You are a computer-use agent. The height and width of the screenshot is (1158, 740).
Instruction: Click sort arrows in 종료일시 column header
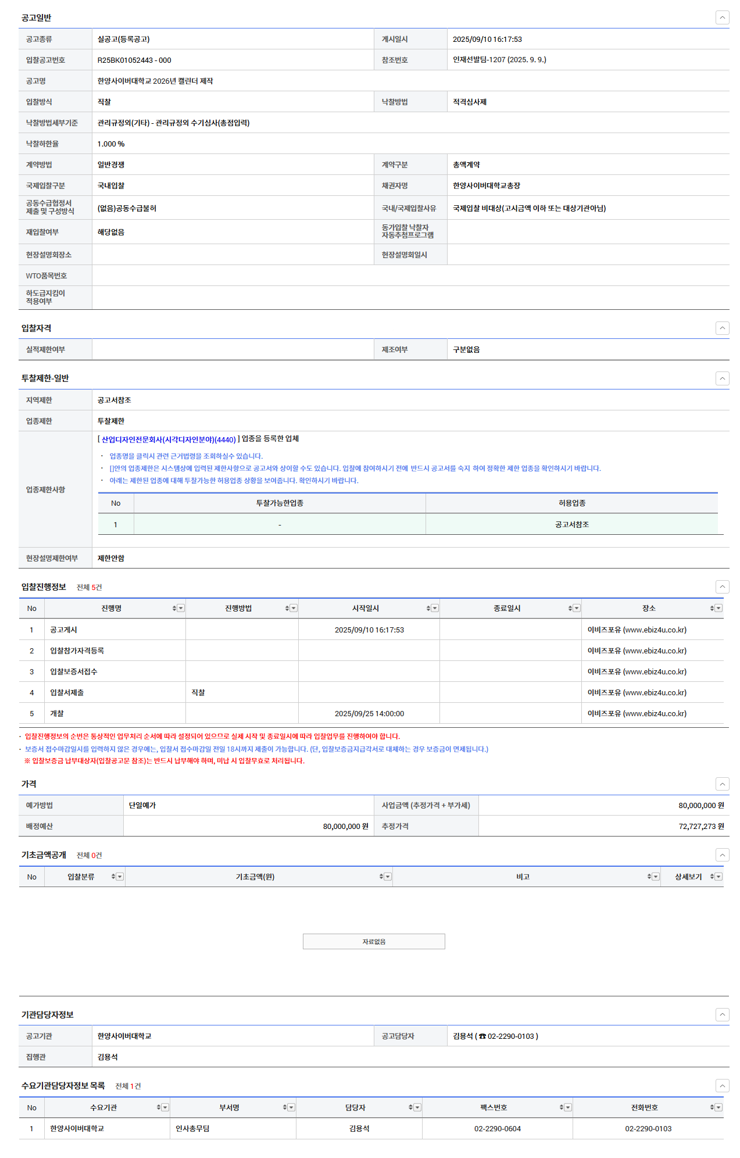pyautogui.click(x=570, y=608)
